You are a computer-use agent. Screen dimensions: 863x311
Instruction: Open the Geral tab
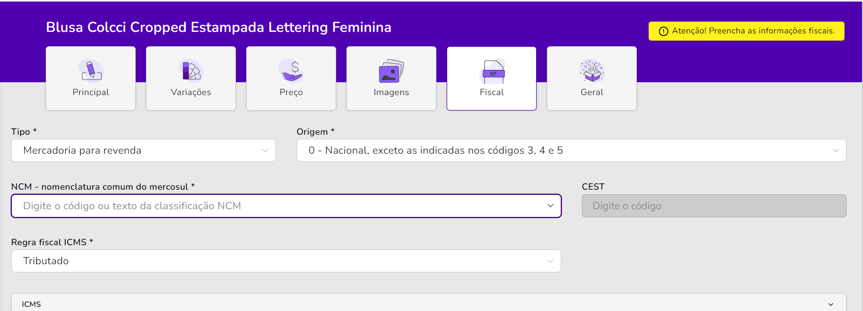(x=592, y=78)
